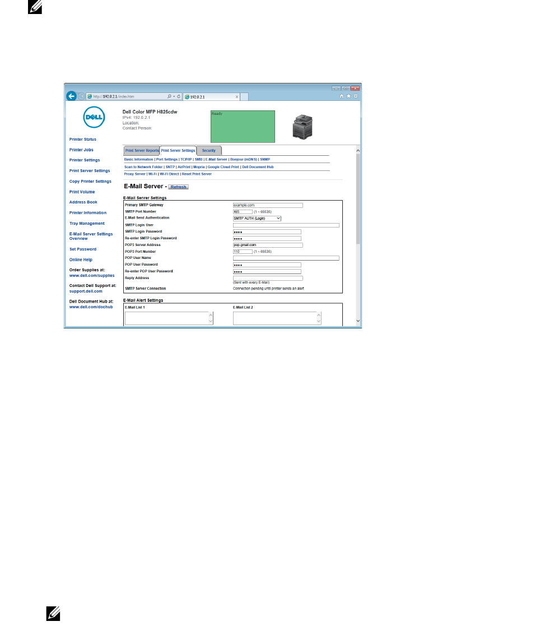Click Primary SMTP Gateway field
The width and height of the screenshot is (540, 626).
268,205
